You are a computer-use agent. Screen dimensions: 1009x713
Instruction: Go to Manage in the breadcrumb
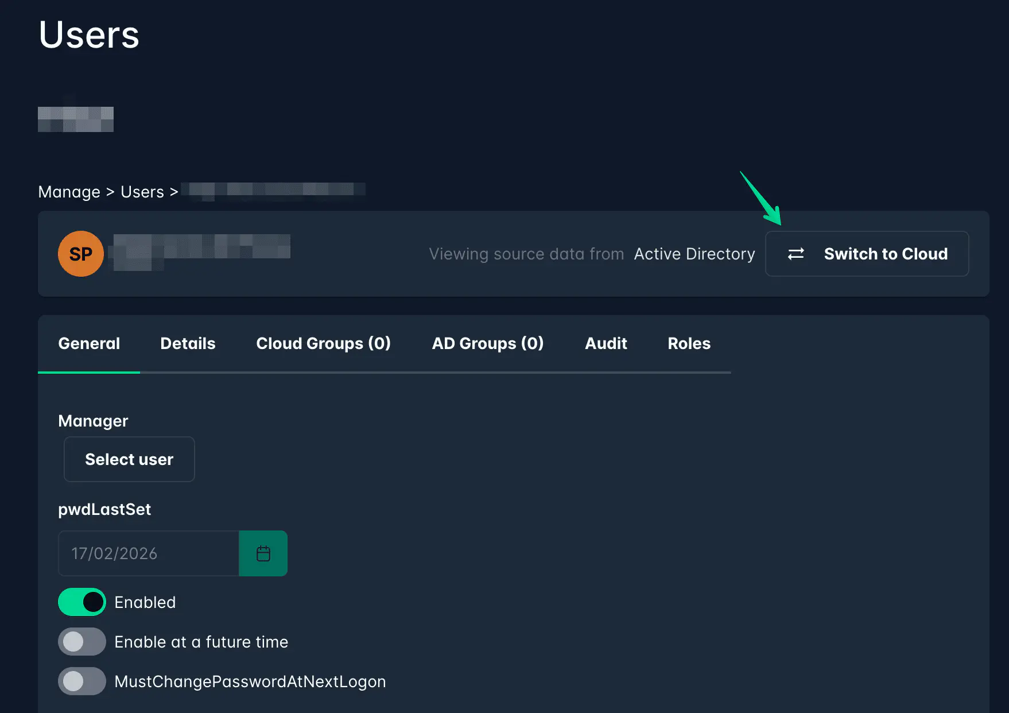(x=69, y=192)
